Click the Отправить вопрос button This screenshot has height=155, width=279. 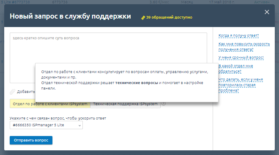pos(31,140)
